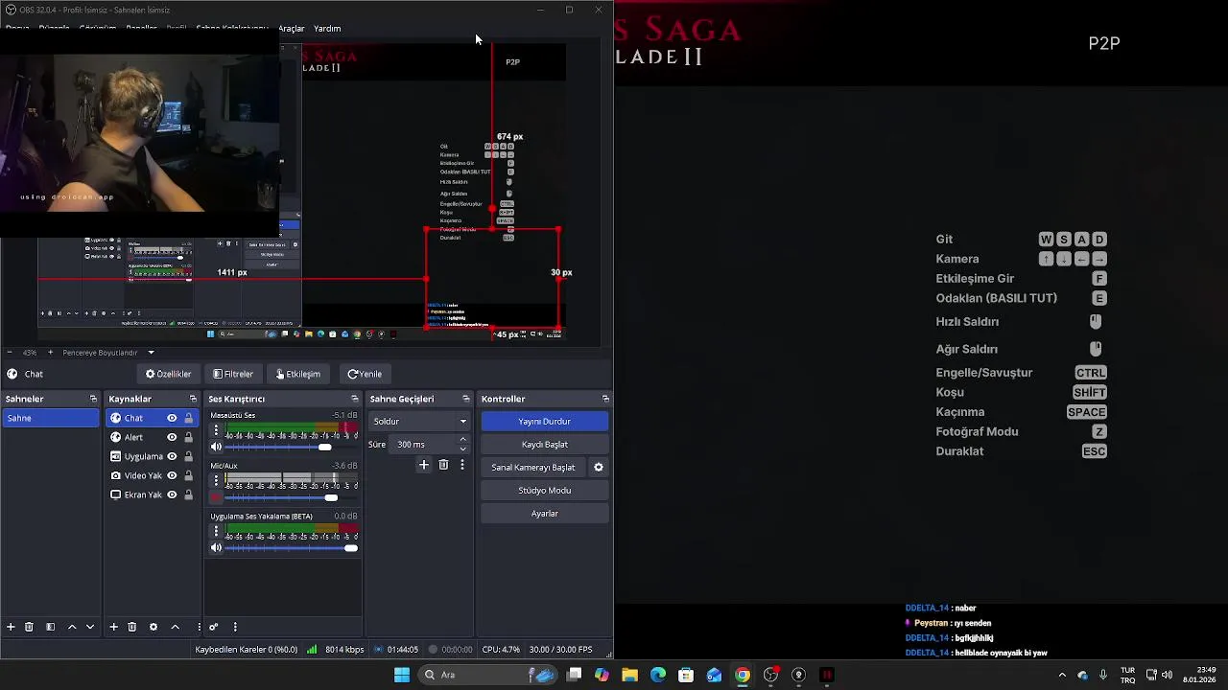Adjust Uygulama Ses Yakalama volume slider

pos(291,548)
